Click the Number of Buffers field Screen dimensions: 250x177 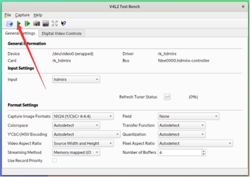coord(180,152)
